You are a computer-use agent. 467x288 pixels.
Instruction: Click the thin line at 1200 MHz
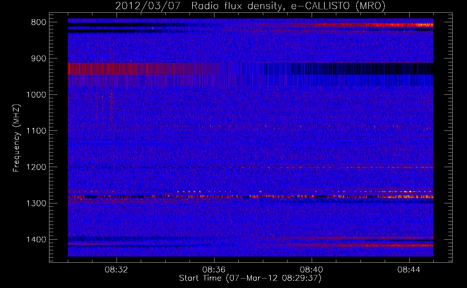click(x=251, y=167)
